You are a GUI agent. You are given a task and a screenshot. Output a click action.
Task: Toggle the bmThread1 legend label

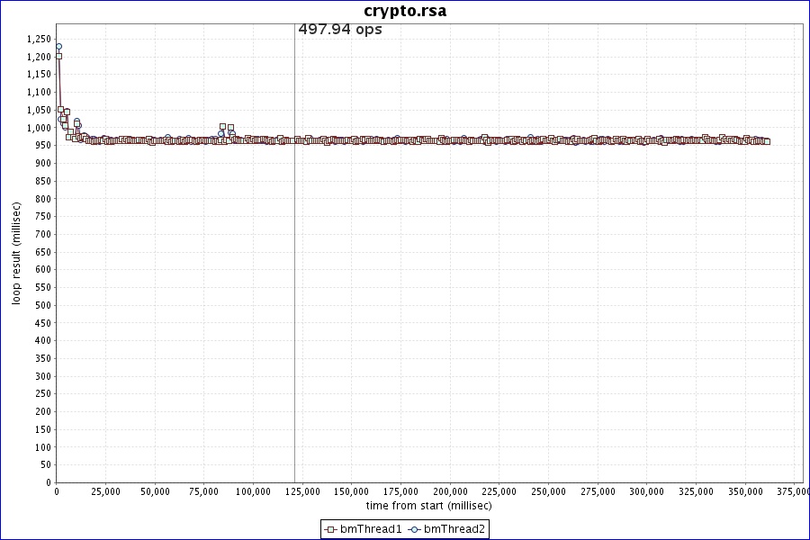pyautogui.click(x=371, y=529)
